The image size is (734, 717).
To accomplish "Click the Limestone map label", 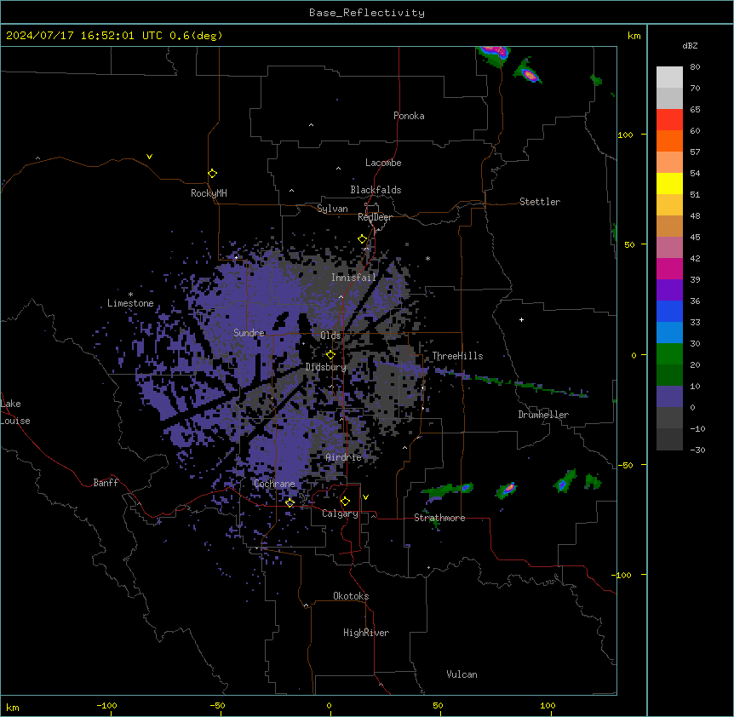I will 130,303.
